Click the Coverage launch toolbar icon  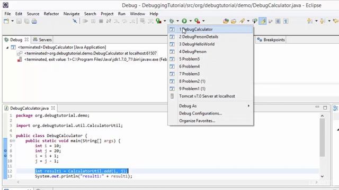[159, 21]
